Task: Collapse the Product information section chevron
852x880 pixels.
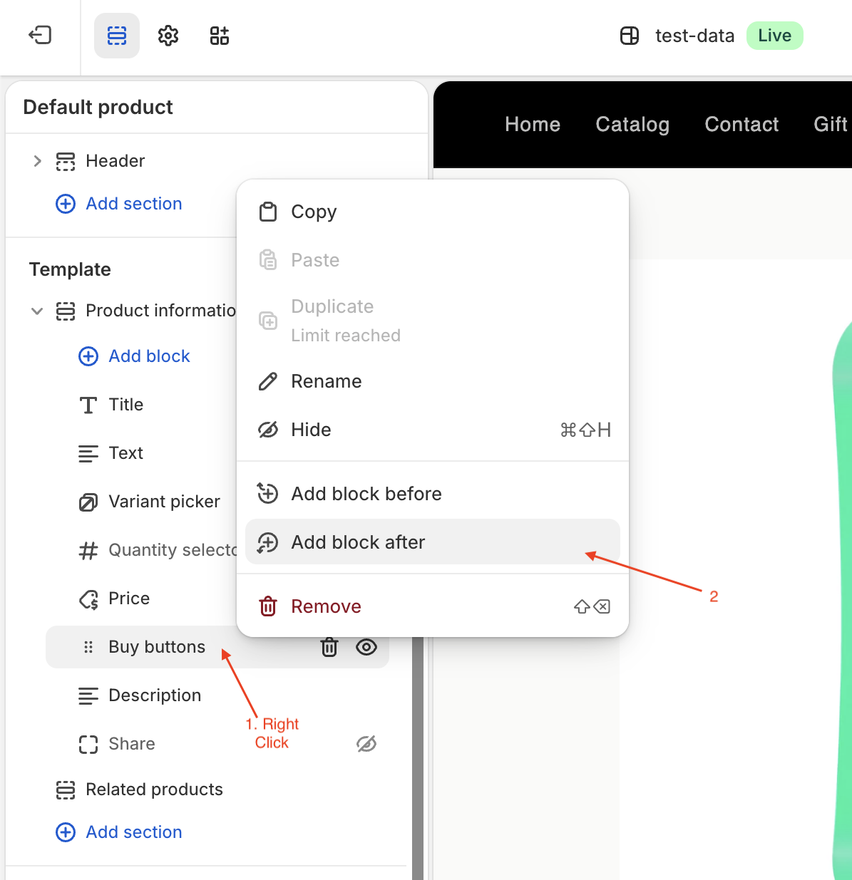Action: [38, 311]
